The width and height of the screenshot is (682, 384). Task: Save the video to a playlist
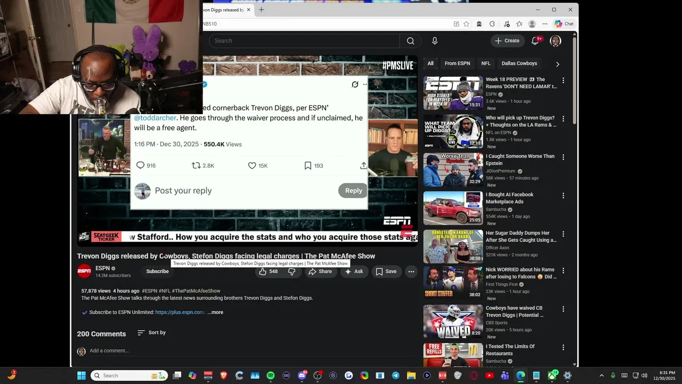tap(386, 271)
